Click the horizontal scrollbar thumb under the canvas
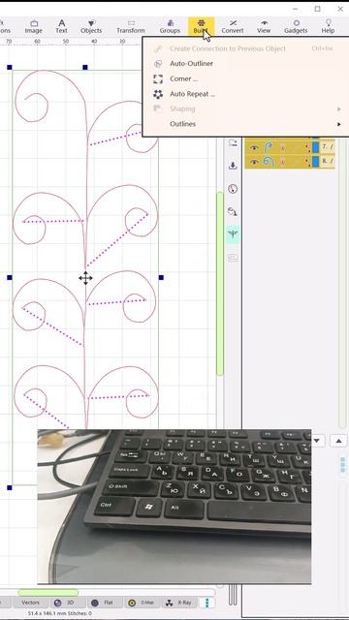Screen dimensions: 349x620 (48, 592)
